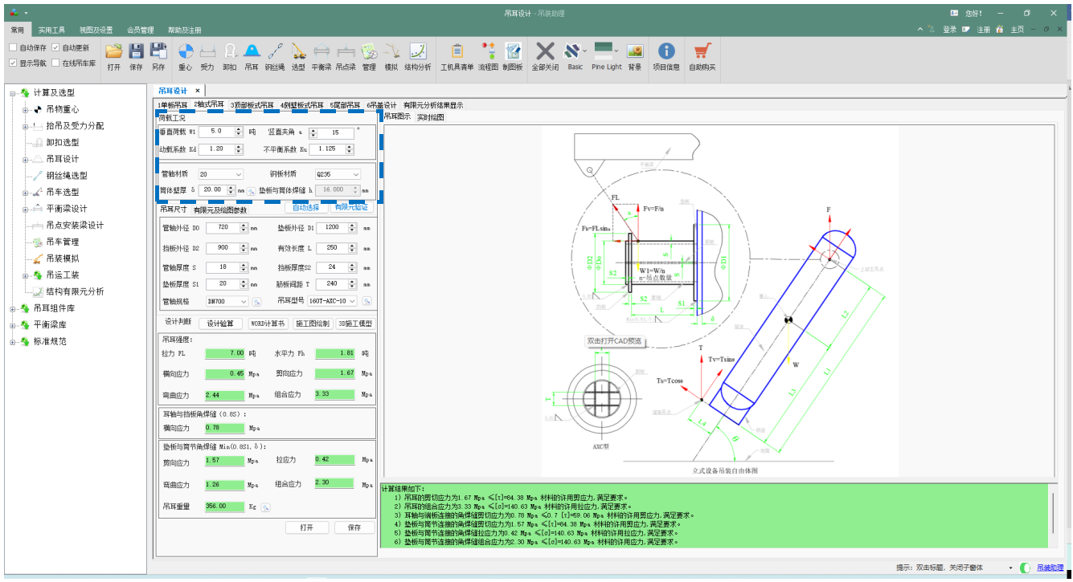Click the 自动选择 button

coord(305,207)
